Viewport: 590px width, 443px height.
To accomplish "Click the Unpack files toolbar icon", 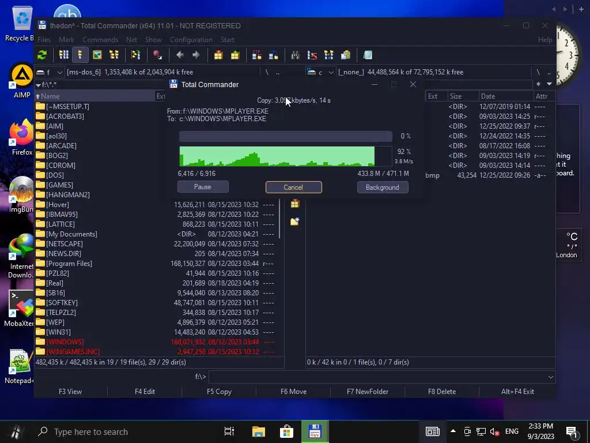I will click(x=235, y=55).
